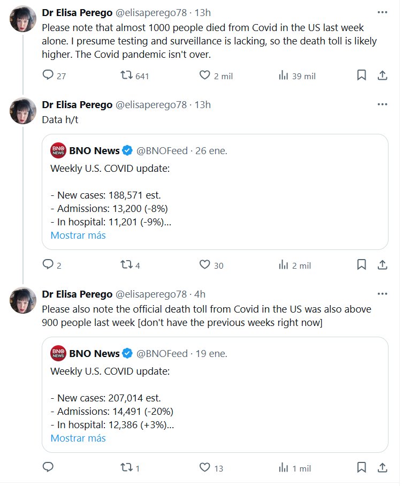Viewport: 411px width, 486px height.
Task: Click the BNO News logo in 19 ene. quote
Action: pyautogui.click(x=58, y=354)
